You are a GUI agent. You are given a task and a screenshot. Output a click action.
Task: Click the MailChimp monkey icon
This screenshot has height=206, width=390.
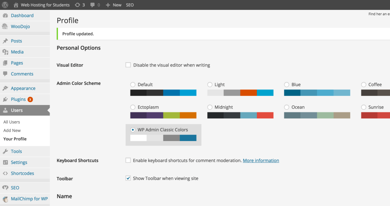click(x=5, y=199)
